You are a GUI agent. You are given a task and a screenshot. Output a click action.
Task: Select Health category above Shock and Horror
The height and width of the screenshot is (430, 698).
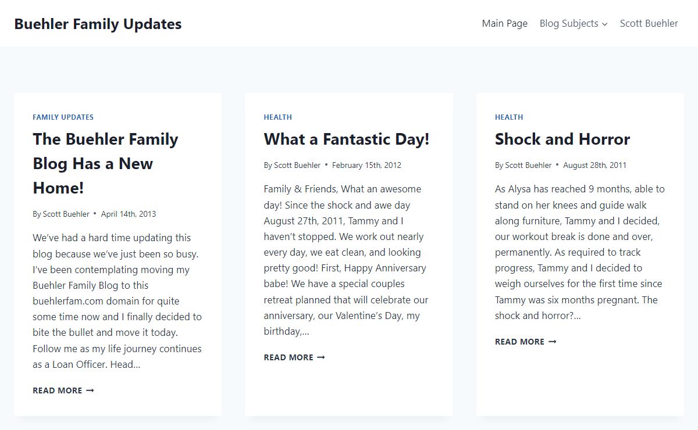click(x=509, y=117)
